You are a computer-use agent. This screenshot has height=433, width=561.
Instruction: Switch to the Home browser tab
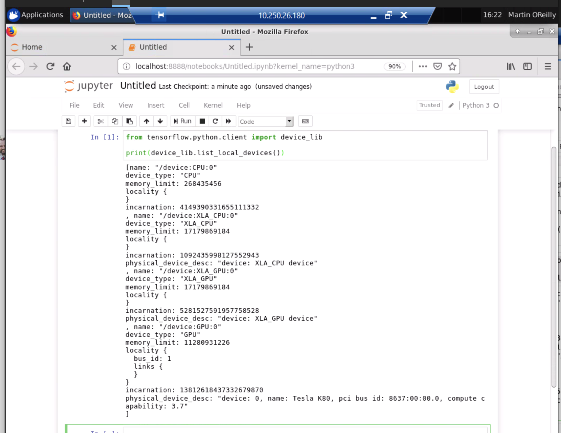click(x=32, y=47)
